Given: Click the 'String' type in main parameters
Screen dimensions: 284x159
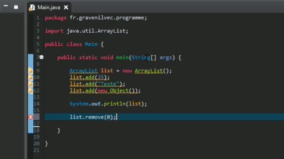Looking at the screenshot, I should coord(141,57).
